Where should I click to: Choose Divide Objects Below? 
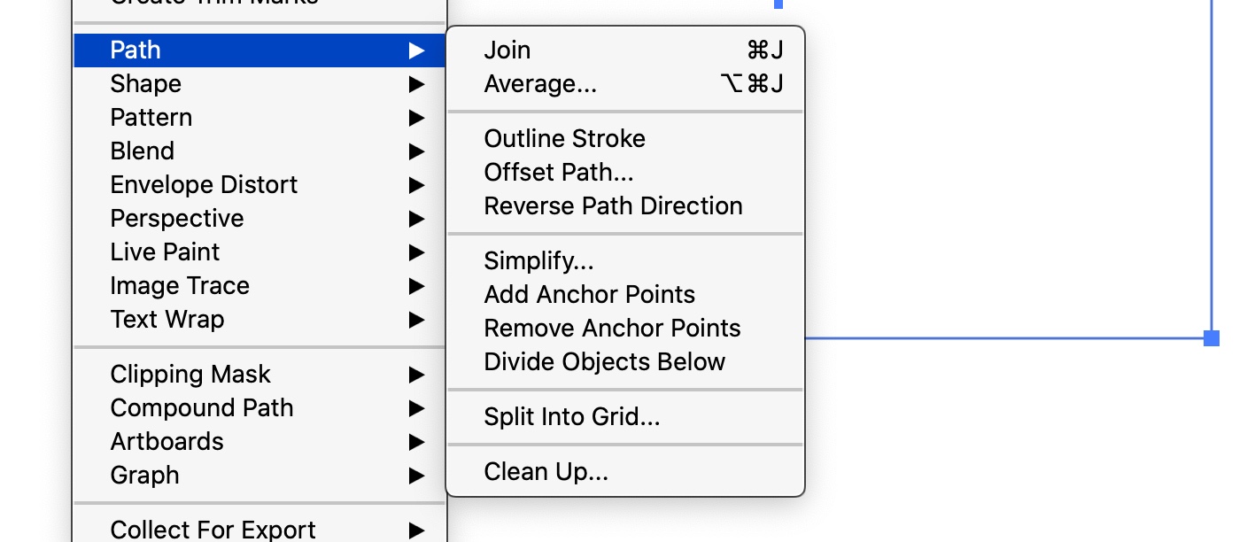[x=625, y=362]
